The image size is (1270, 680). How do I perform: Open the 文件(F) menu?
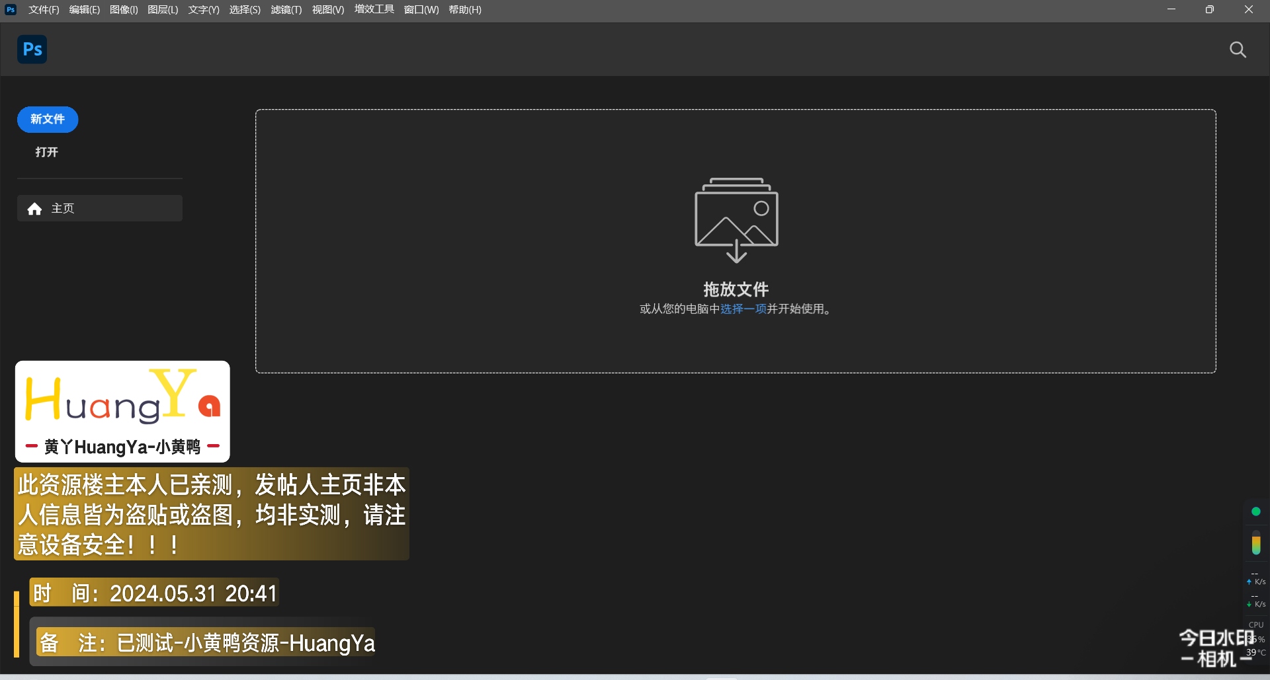(44, 10)
